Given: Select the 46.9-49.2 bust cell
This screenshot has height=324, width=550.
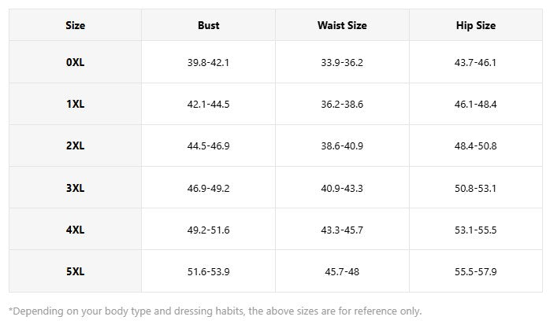Looking at the screenshot, I should click(x=209, y=188).
